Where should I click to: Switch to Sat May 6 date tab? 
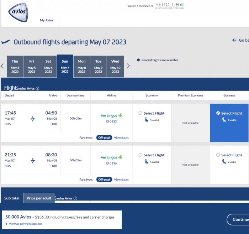click(x=48, y=67)
